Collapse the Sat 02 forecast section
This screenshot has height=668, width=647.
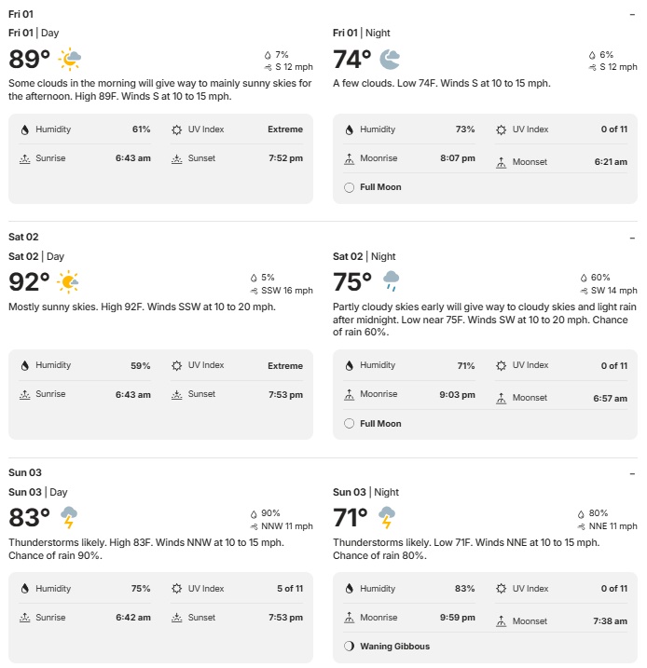[x=633, y=238]
